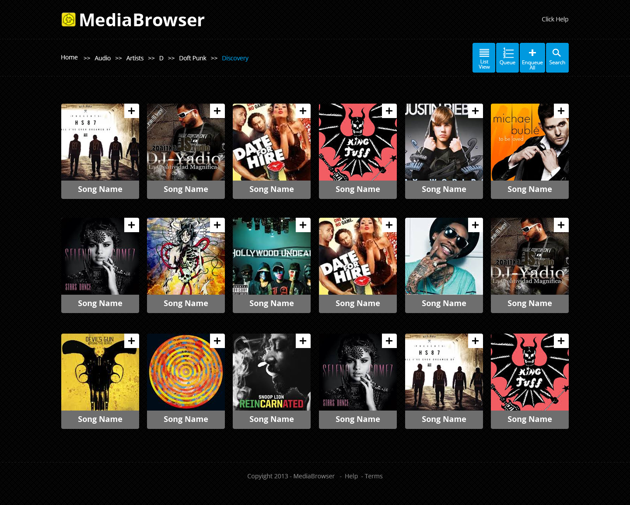
Task: Click the Discovery breadcrumb
Action: pos(235,58)
